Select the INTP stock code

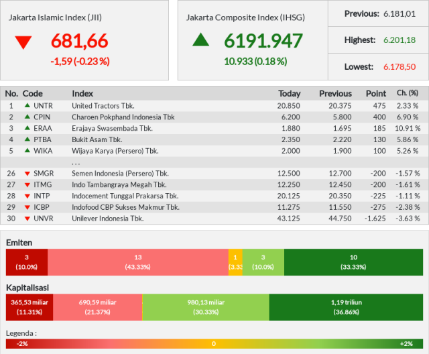(42, 196)
